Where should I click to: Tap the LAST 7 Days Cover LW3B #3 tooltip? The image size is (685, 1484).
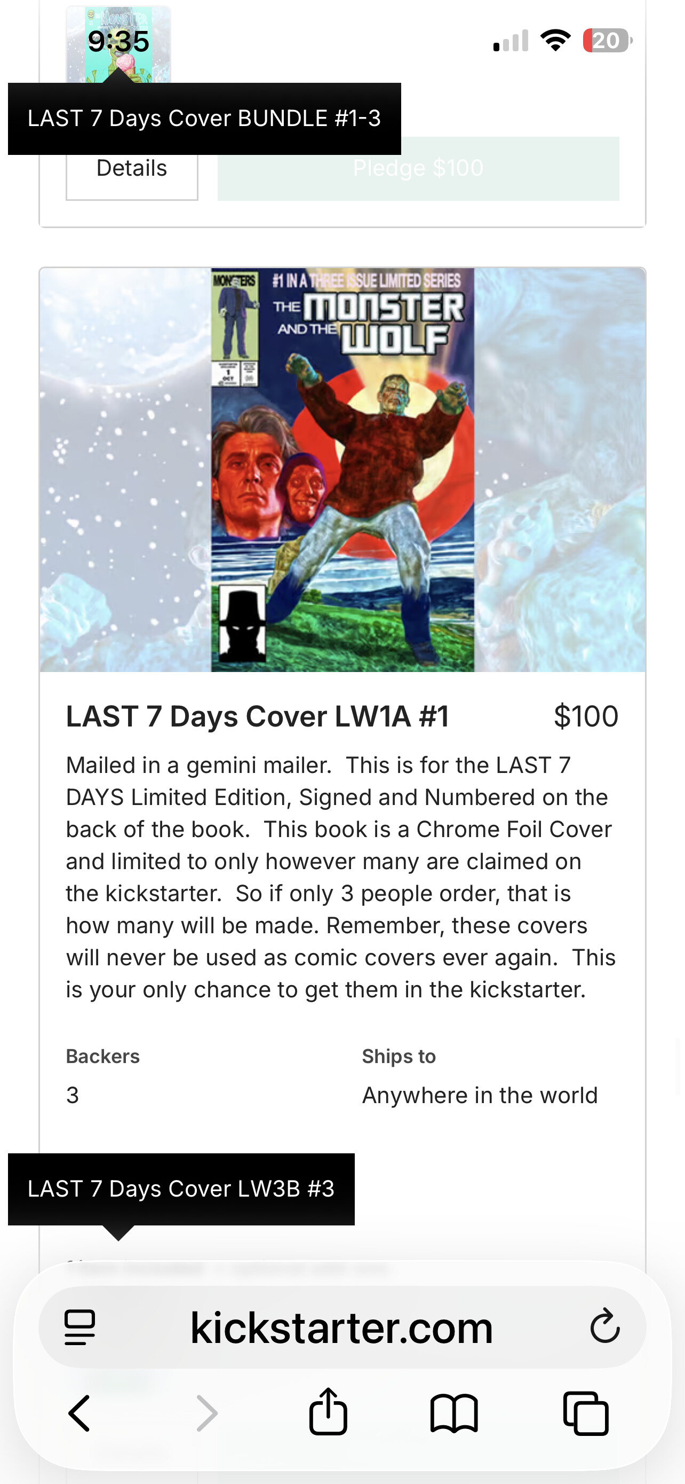(x=181, y=1189)
